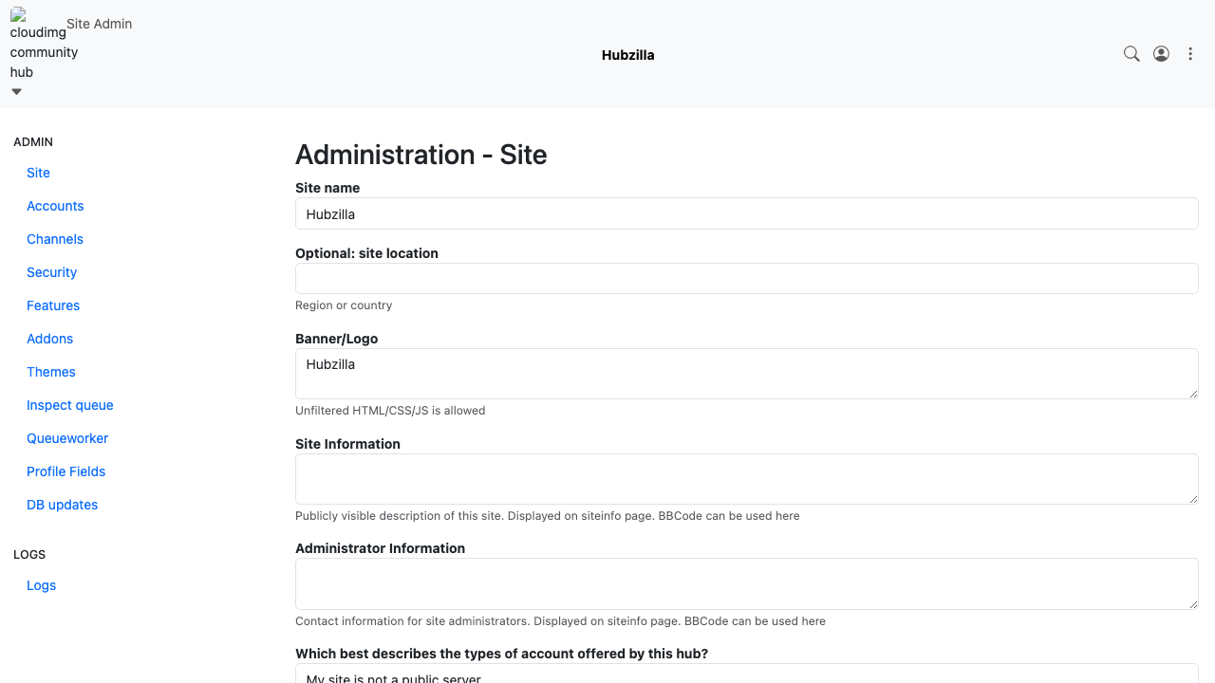Open the three-dot more options menu

1190,54
